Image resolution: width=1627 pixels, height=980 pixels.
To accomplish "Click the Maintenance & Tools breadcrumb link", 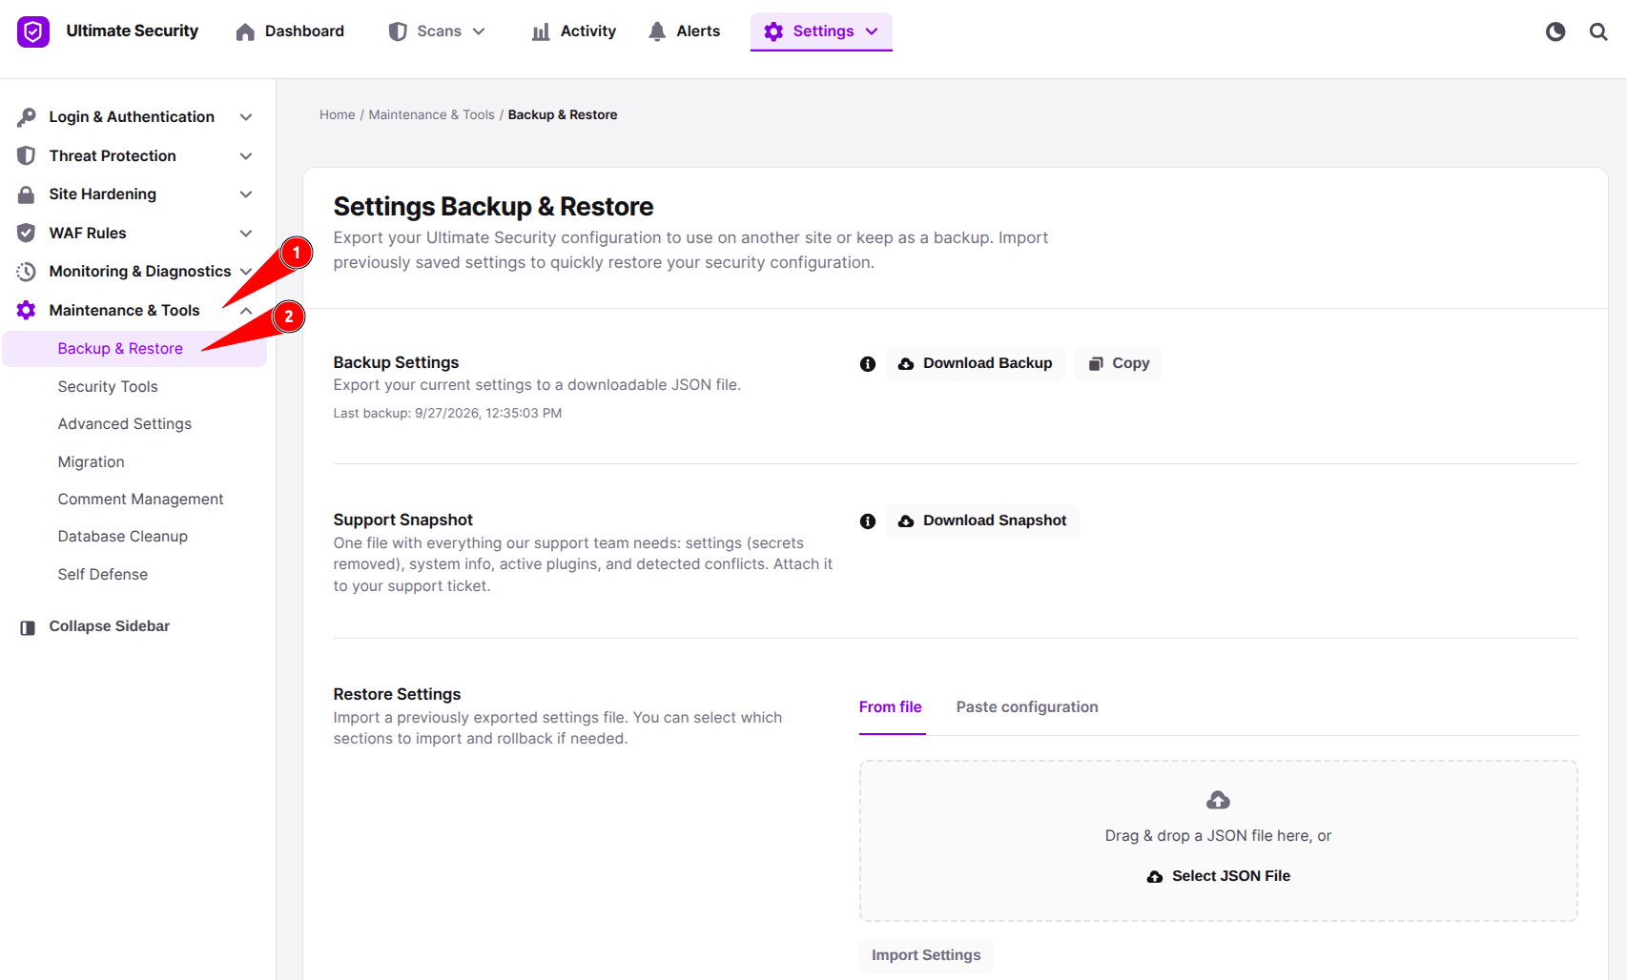I will point(432,114).
